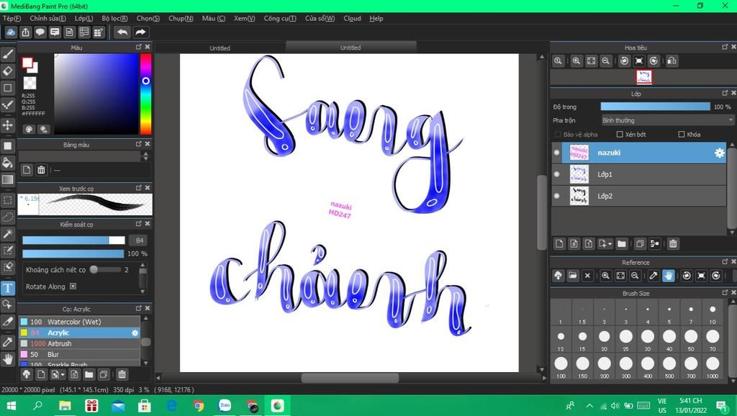Open the Bộ lọc(R) menu
The width and height of the screenshot is (737, 416).
114,18
